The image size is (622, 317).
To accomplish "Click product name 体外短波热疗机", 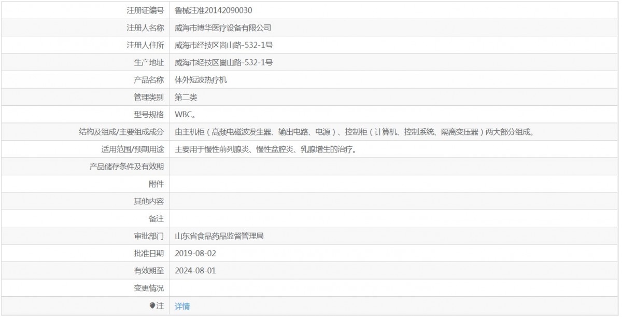I will [201, 80].
